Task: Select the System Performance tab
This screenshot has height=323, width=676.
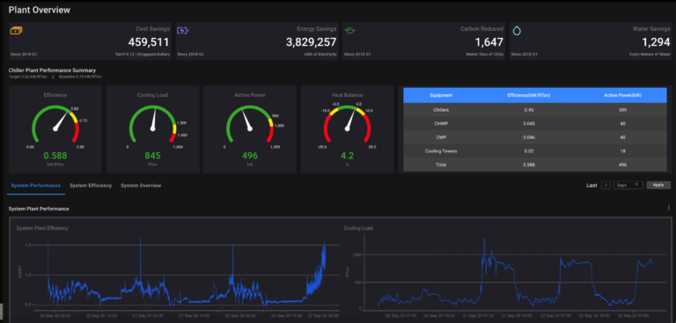Action: 36,186
